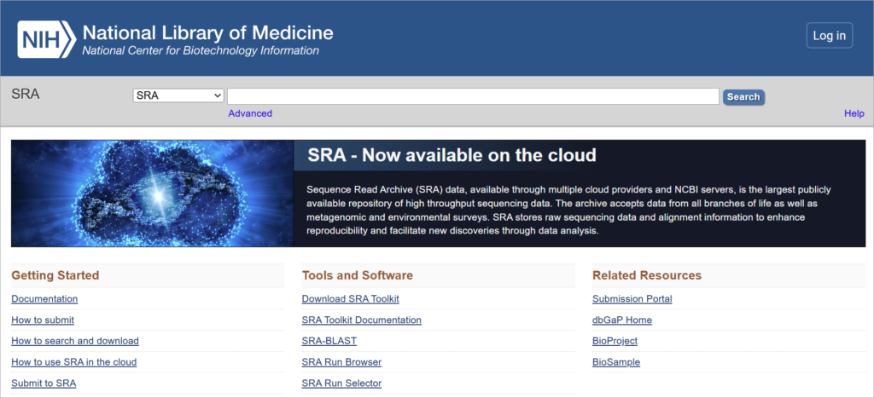This screenshot has width=874, height=398.
Task: Click the NIH logo icon
Action: (x=44, y=39)
